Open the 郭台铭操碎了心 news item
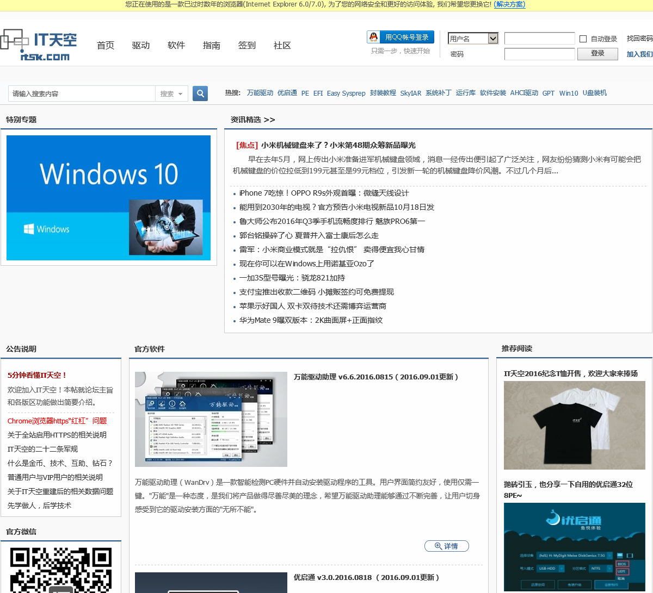653x593 pixels. pos(309,235)
